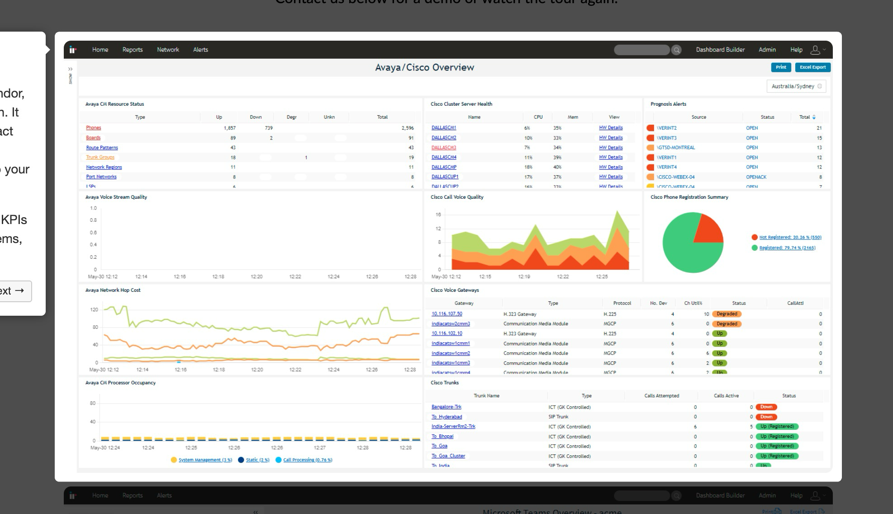The width and height of the screenshot is (893, 514).
Task: Click the red status swatch for \VERINT2
Action: pyautogui.click(x=651, y=128)
